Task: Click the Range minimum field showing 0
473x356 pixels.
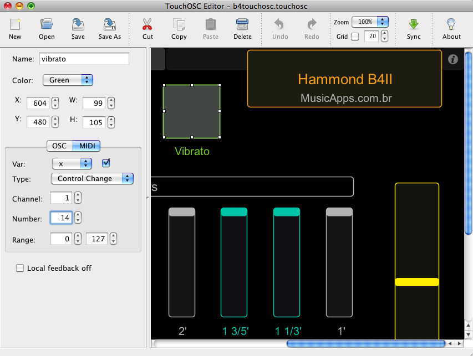Action: tap(61, 239)
